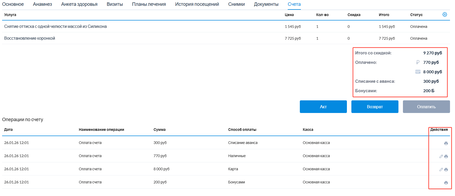Viewport: 455px width, 196px height.
Task: Click the Карта payment method cell
Action: [233, 169]
